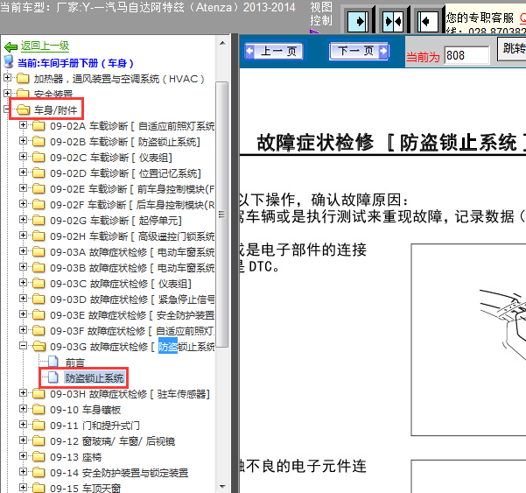Click the 当前:车间手册下册（车身）heading
This screenshot has width=526, height=493.
[75, 63]
